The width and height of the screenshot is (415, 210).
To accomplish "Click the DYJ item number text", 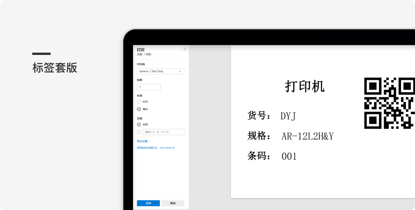I will click(288, 116).
